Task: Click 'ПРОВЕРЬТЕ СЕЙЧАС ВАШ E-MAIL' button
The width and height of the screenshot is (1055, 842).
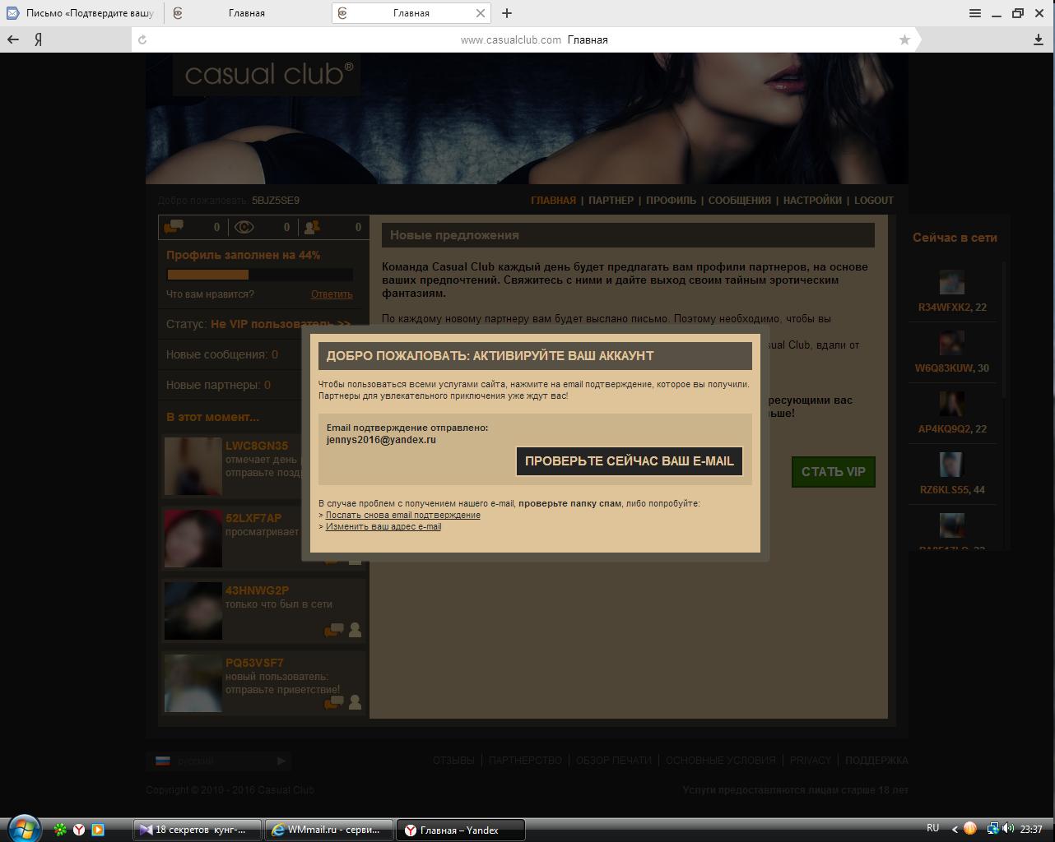Action: (x=630, y=461)
